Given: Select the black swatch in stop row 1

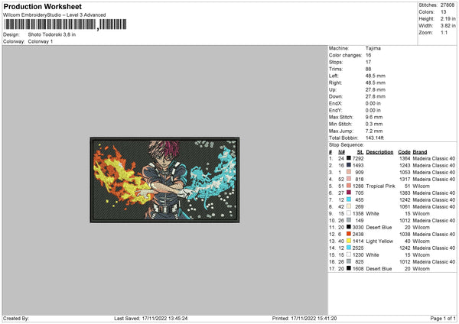Looking at the screenshot, I should pyautogui.click(x=349, y=158).
